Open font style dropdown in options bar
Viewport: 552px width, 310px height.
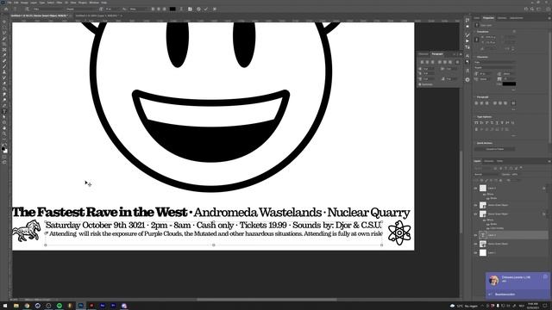82,9
